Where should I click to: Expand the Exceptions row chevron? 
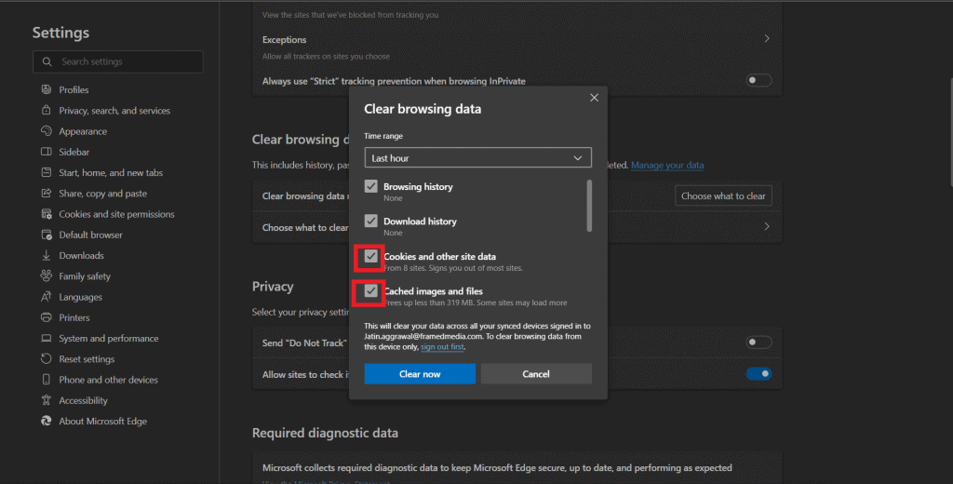[767, 38]
